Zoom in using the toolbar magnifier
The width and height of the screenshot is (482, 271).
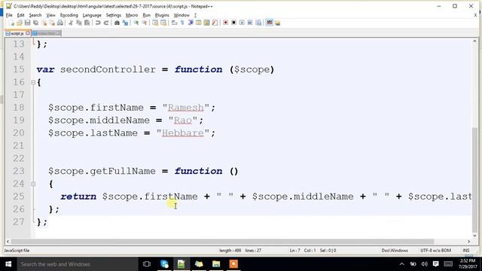pos(136,23)
